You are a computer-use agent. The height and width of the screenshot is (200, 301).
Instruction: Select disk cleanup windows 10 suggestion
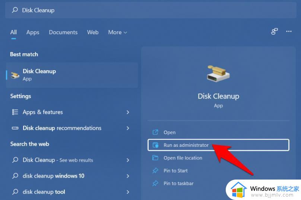(x=72, y=176)
